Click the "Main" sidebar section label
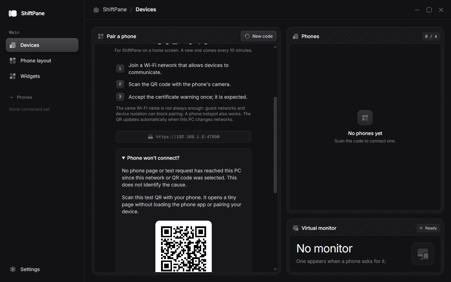This screenshot has height=282, width=451. 14,32
